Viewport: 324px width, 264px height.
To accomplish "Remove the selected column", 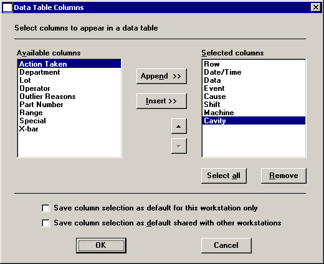I will [283, 176].
